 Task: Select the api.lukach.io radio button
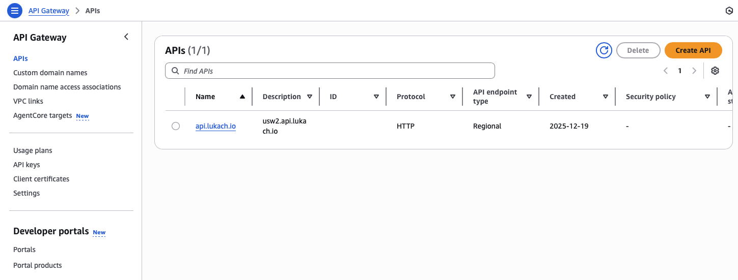click(x=176, y=126)
